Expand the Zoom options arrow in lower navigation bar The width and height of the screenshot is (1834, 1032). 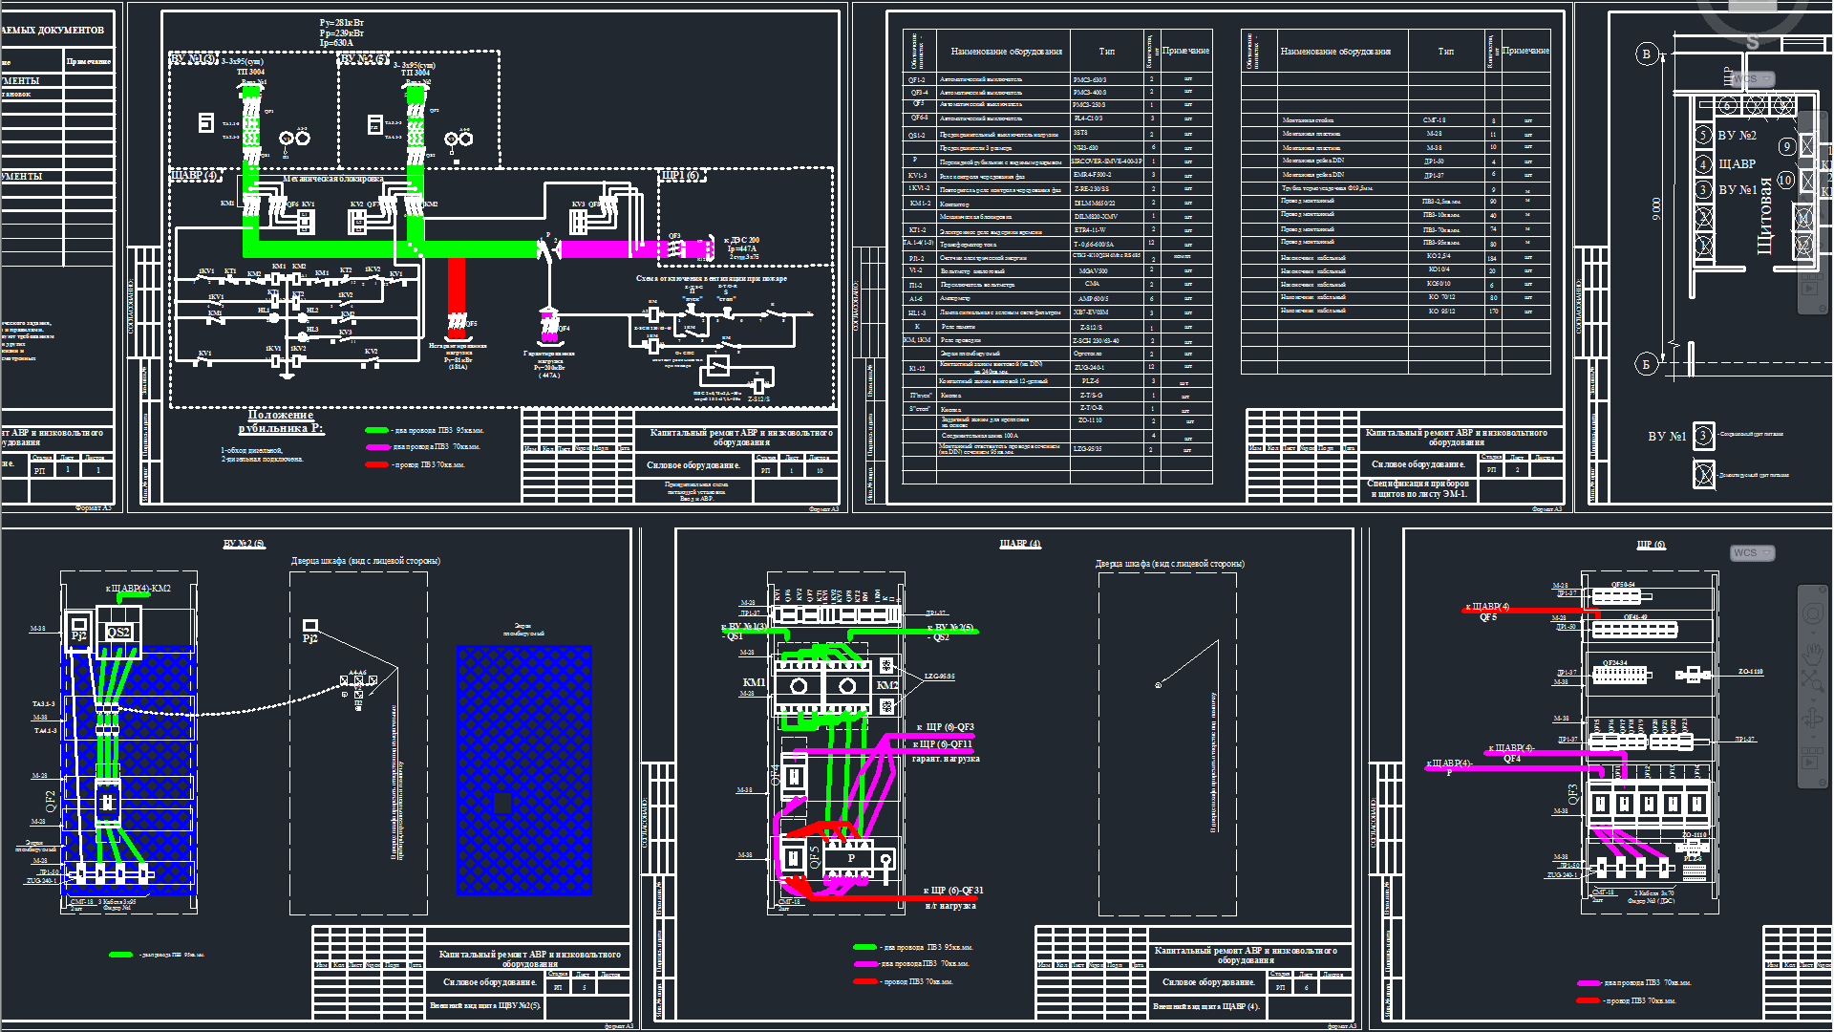(1813, 700)
